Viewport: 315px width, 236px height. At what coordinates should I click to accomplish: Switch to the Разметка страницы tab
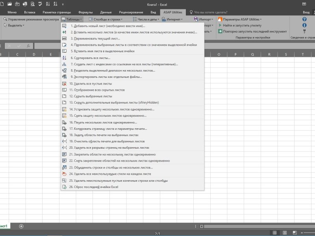57,12
